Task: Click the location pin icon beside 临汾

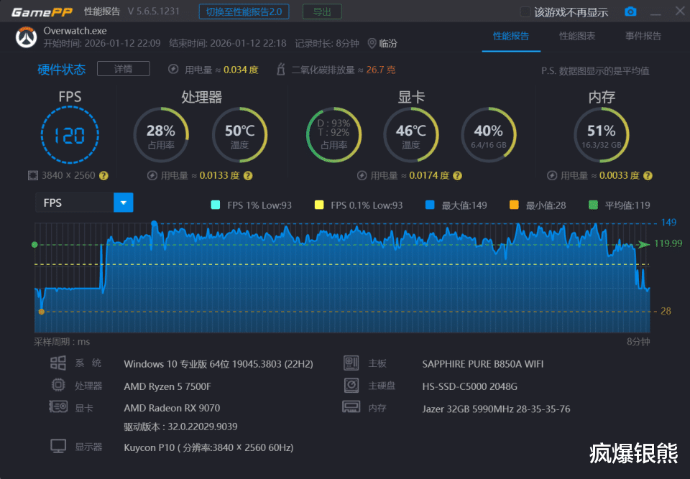Action: pos(372,43)
